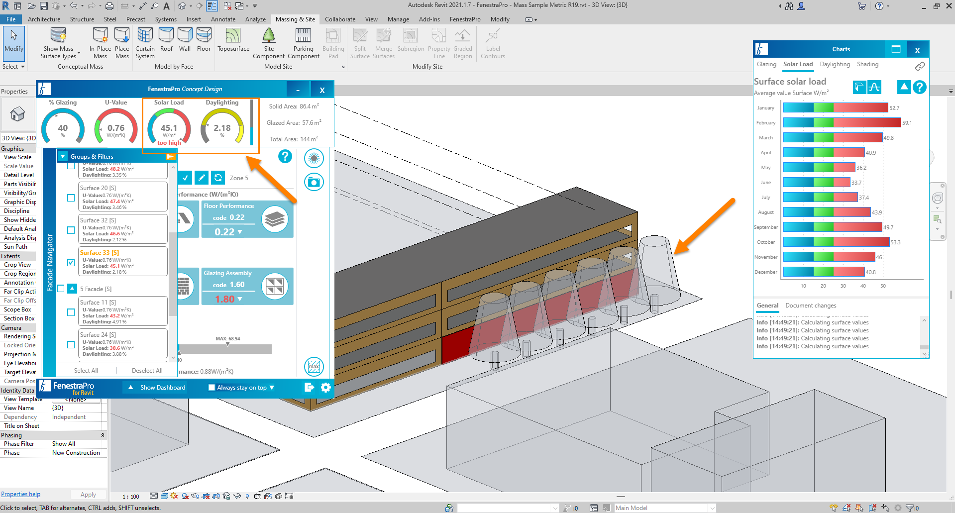
Task: Click the In-Place Mass tool
Action: 100,43
